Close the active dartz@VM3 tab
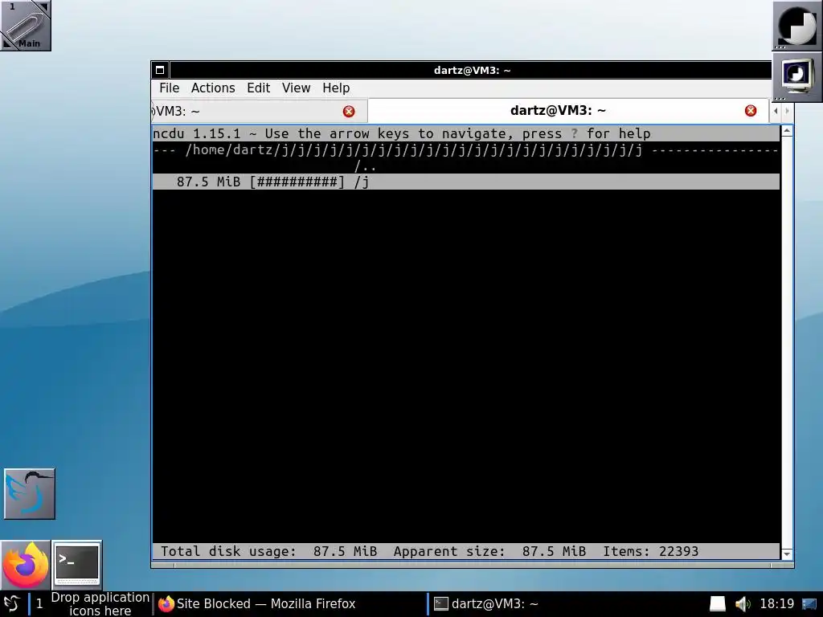Viewport: 823px width, 617px height. [751, 111]
